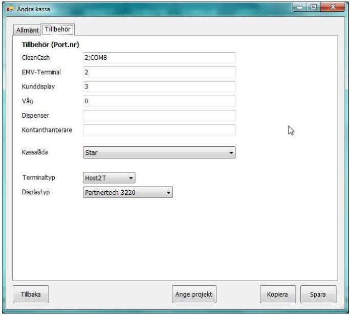Viewport: 350px width, 315px height.
Task: Click the Kunddisplay label
Action: 38,86
